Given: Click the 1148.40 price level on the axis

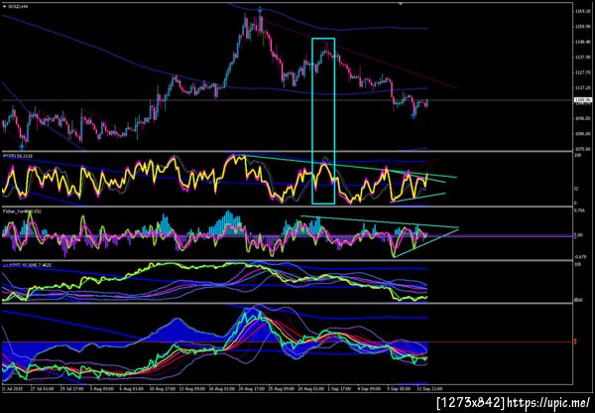Looking at the screenshot, I should [583, 42].
